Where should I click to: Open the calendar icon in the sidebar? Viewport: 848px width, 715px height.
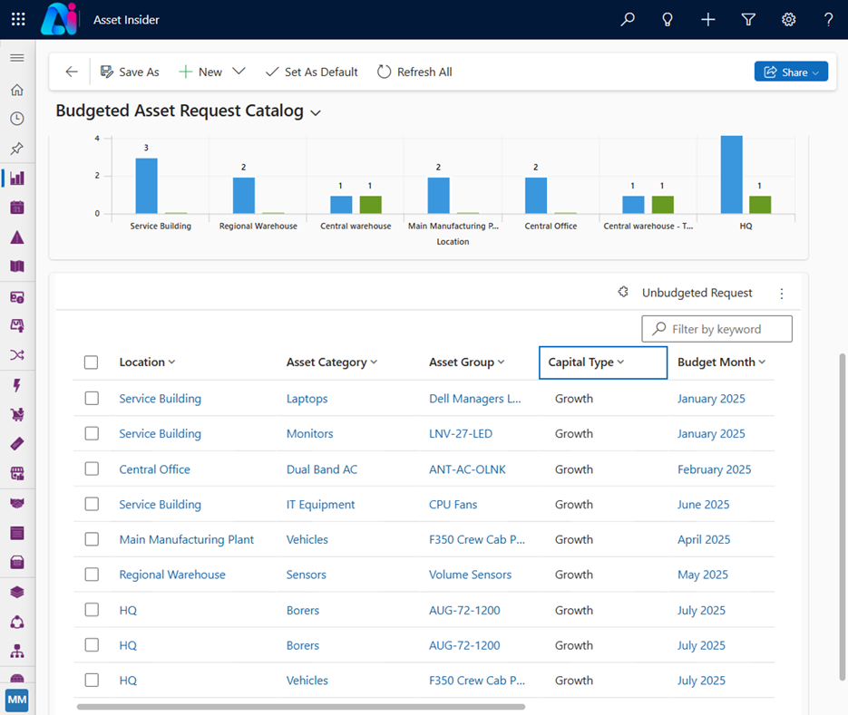click(x=17, y=208)
